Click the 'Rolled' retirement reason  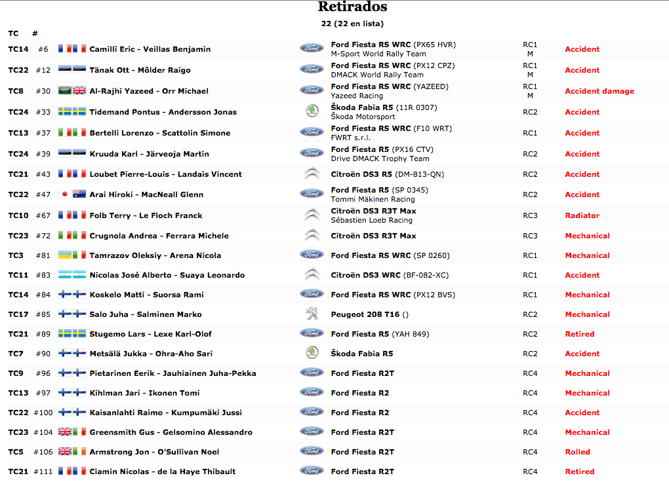point(577,452)
